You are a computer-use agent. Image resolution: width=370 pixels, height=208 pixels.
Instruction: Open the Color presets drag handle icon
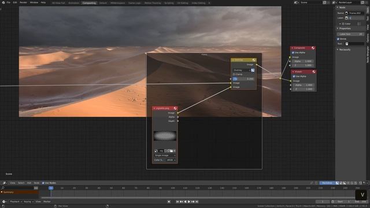[359, 24]
